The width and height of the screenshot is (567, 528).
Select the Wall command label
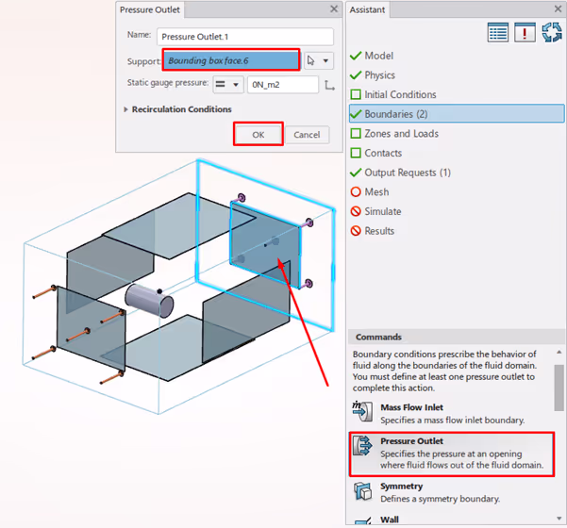pos(390,520)
